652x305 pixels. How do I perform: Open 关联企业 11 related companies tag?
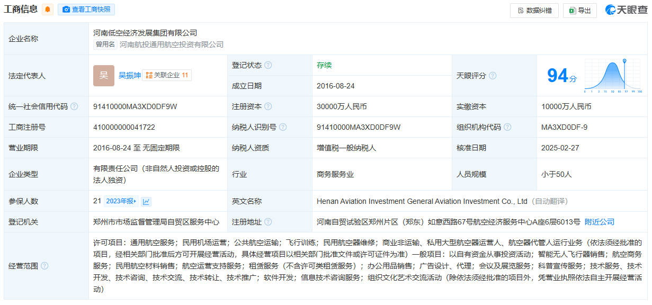tap(167, 75)
